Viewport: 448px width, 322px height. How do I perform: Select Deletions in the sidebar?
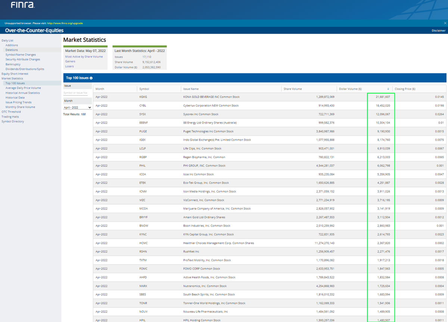click(x=12, y=50)
